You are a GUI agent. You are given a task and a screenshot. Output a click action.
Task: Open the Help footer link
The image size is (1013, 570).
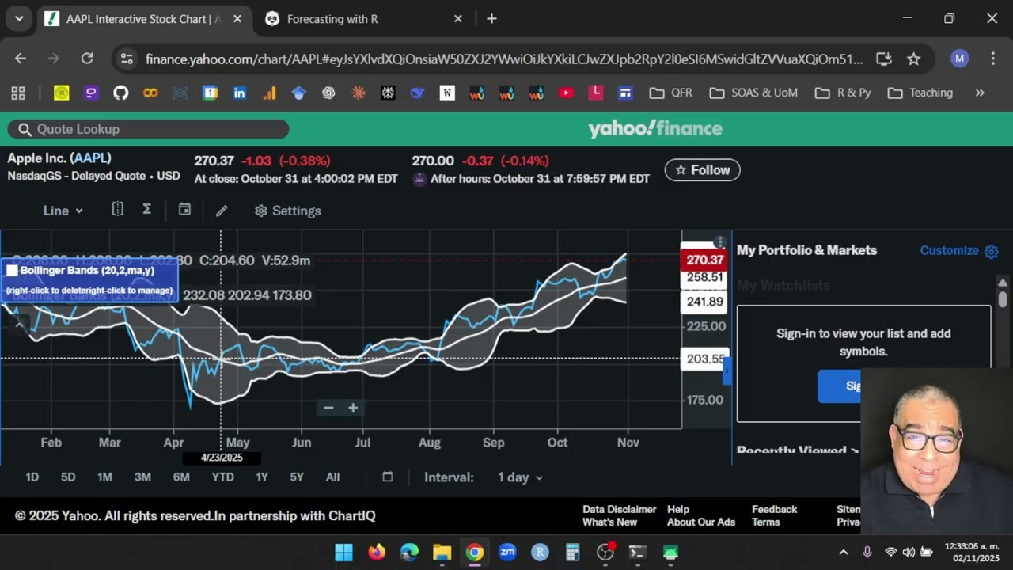678,510
